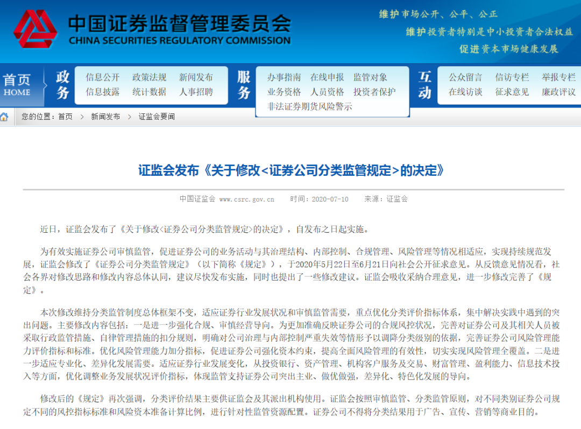Image resolution: width=581 pixels, height=429 pixels.
Task: Open 政策法规 menu link
Action: (150, 77)
